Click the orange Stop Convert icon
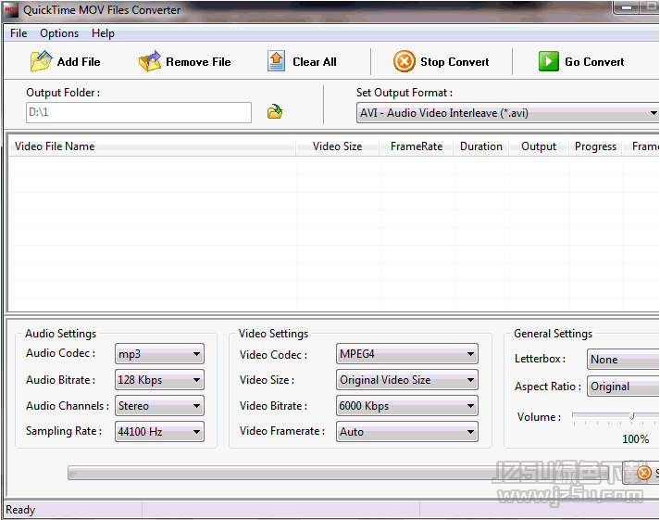 pyautogui.click(x=405, y=61)
